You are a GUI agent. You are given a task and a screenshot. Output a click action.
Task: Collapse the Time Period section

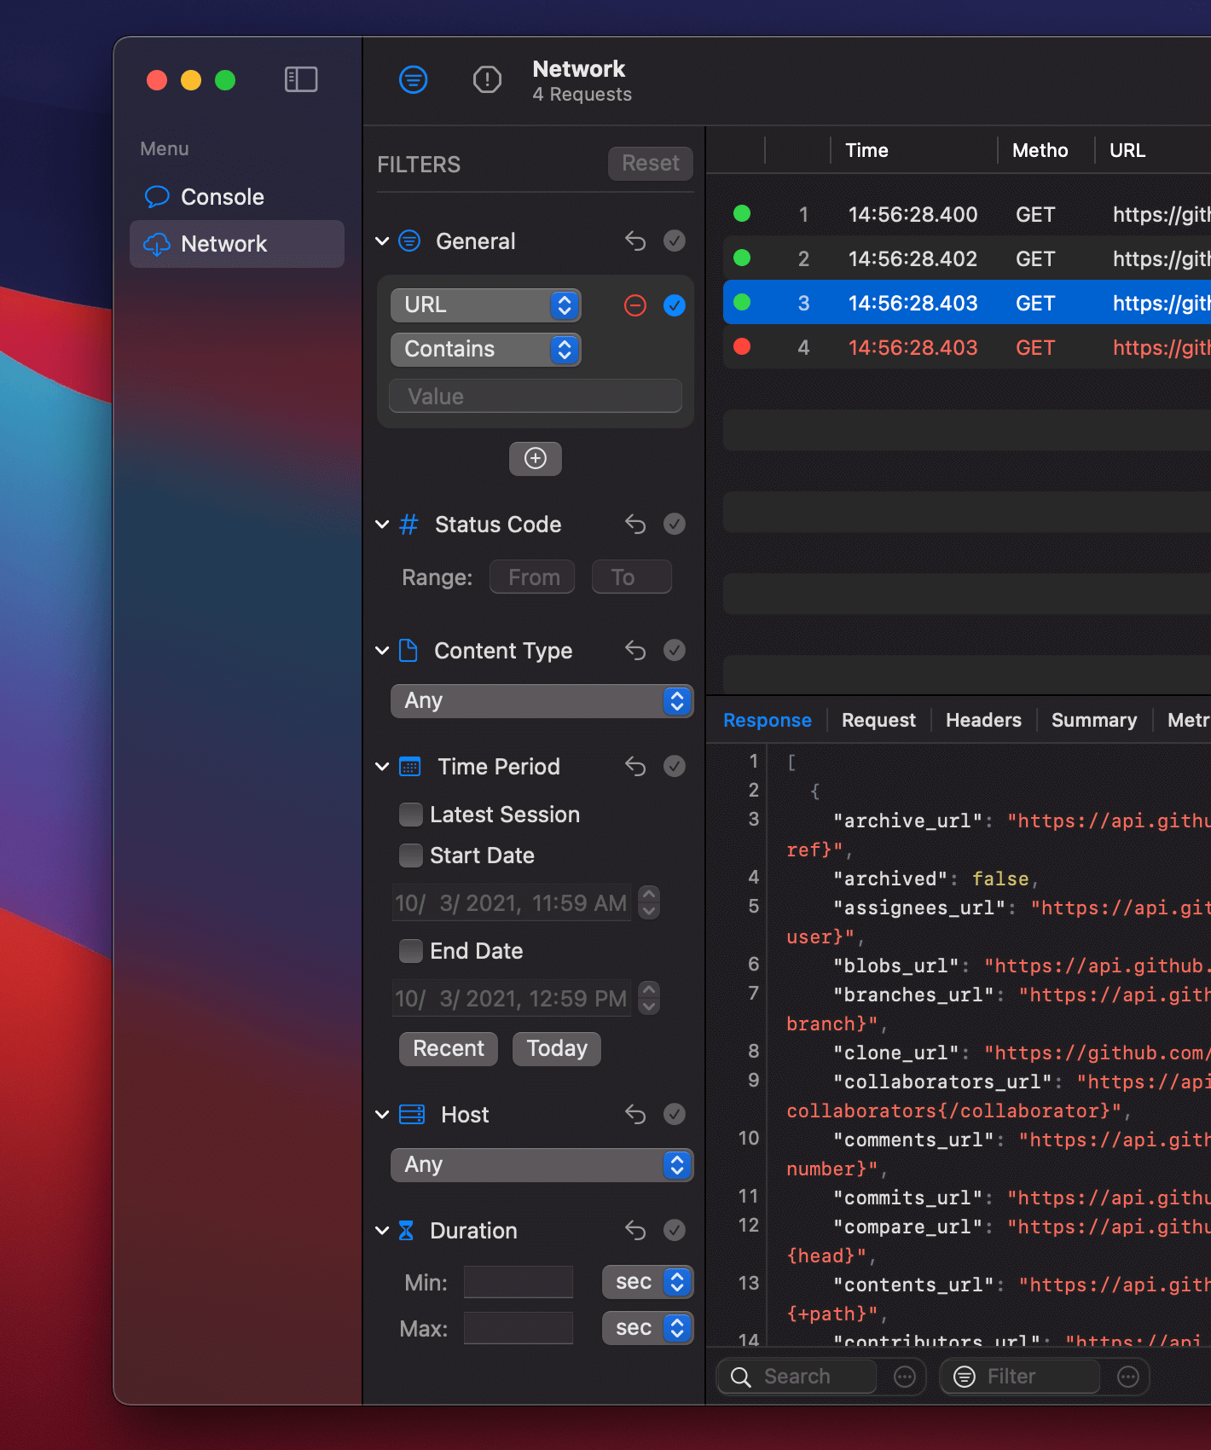pos(383,766)
